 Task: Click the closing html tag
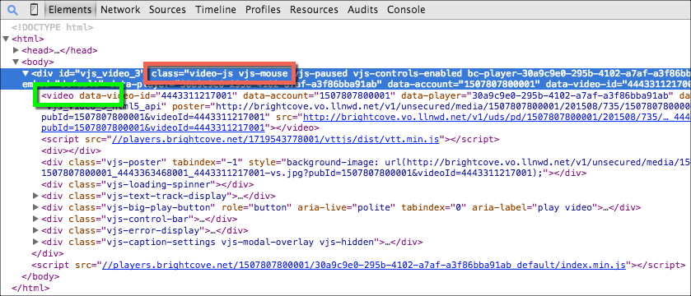[30, 289]
